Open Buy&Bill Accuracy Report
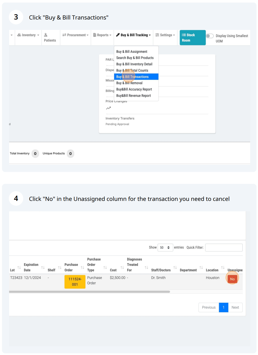258x355 pixels. (136, 89)
